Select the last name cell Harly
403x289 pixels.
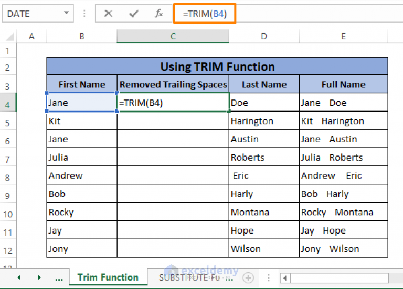264,194
